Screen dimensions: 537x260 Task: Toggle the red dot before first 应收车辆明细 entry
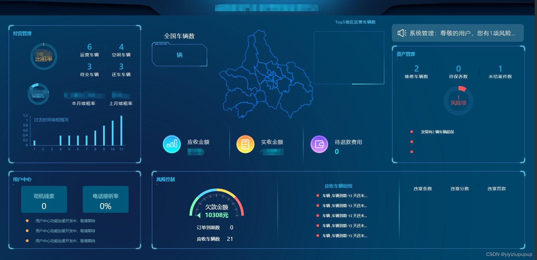coord(317,196)
